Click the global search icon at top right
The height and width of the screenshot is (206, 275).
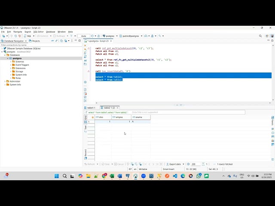(x=260, y=36)
